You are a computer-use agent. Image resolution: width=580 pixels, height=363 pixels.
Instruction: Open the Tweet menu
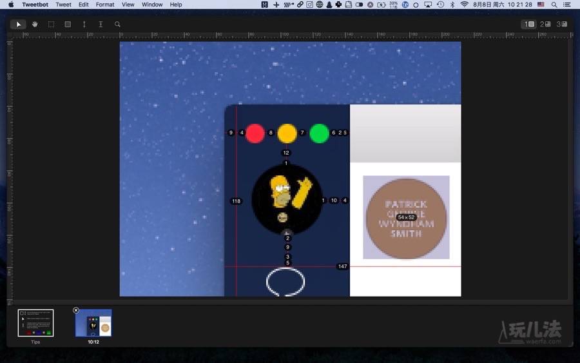[63, 5]
